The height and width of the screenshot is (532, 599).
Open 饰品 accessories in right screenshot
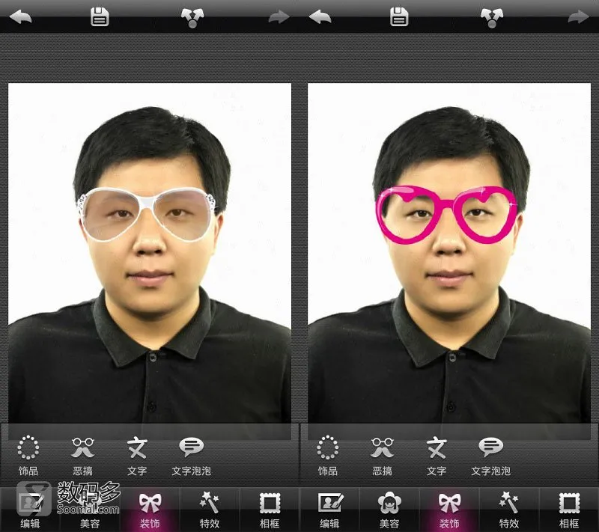(328, 456)
